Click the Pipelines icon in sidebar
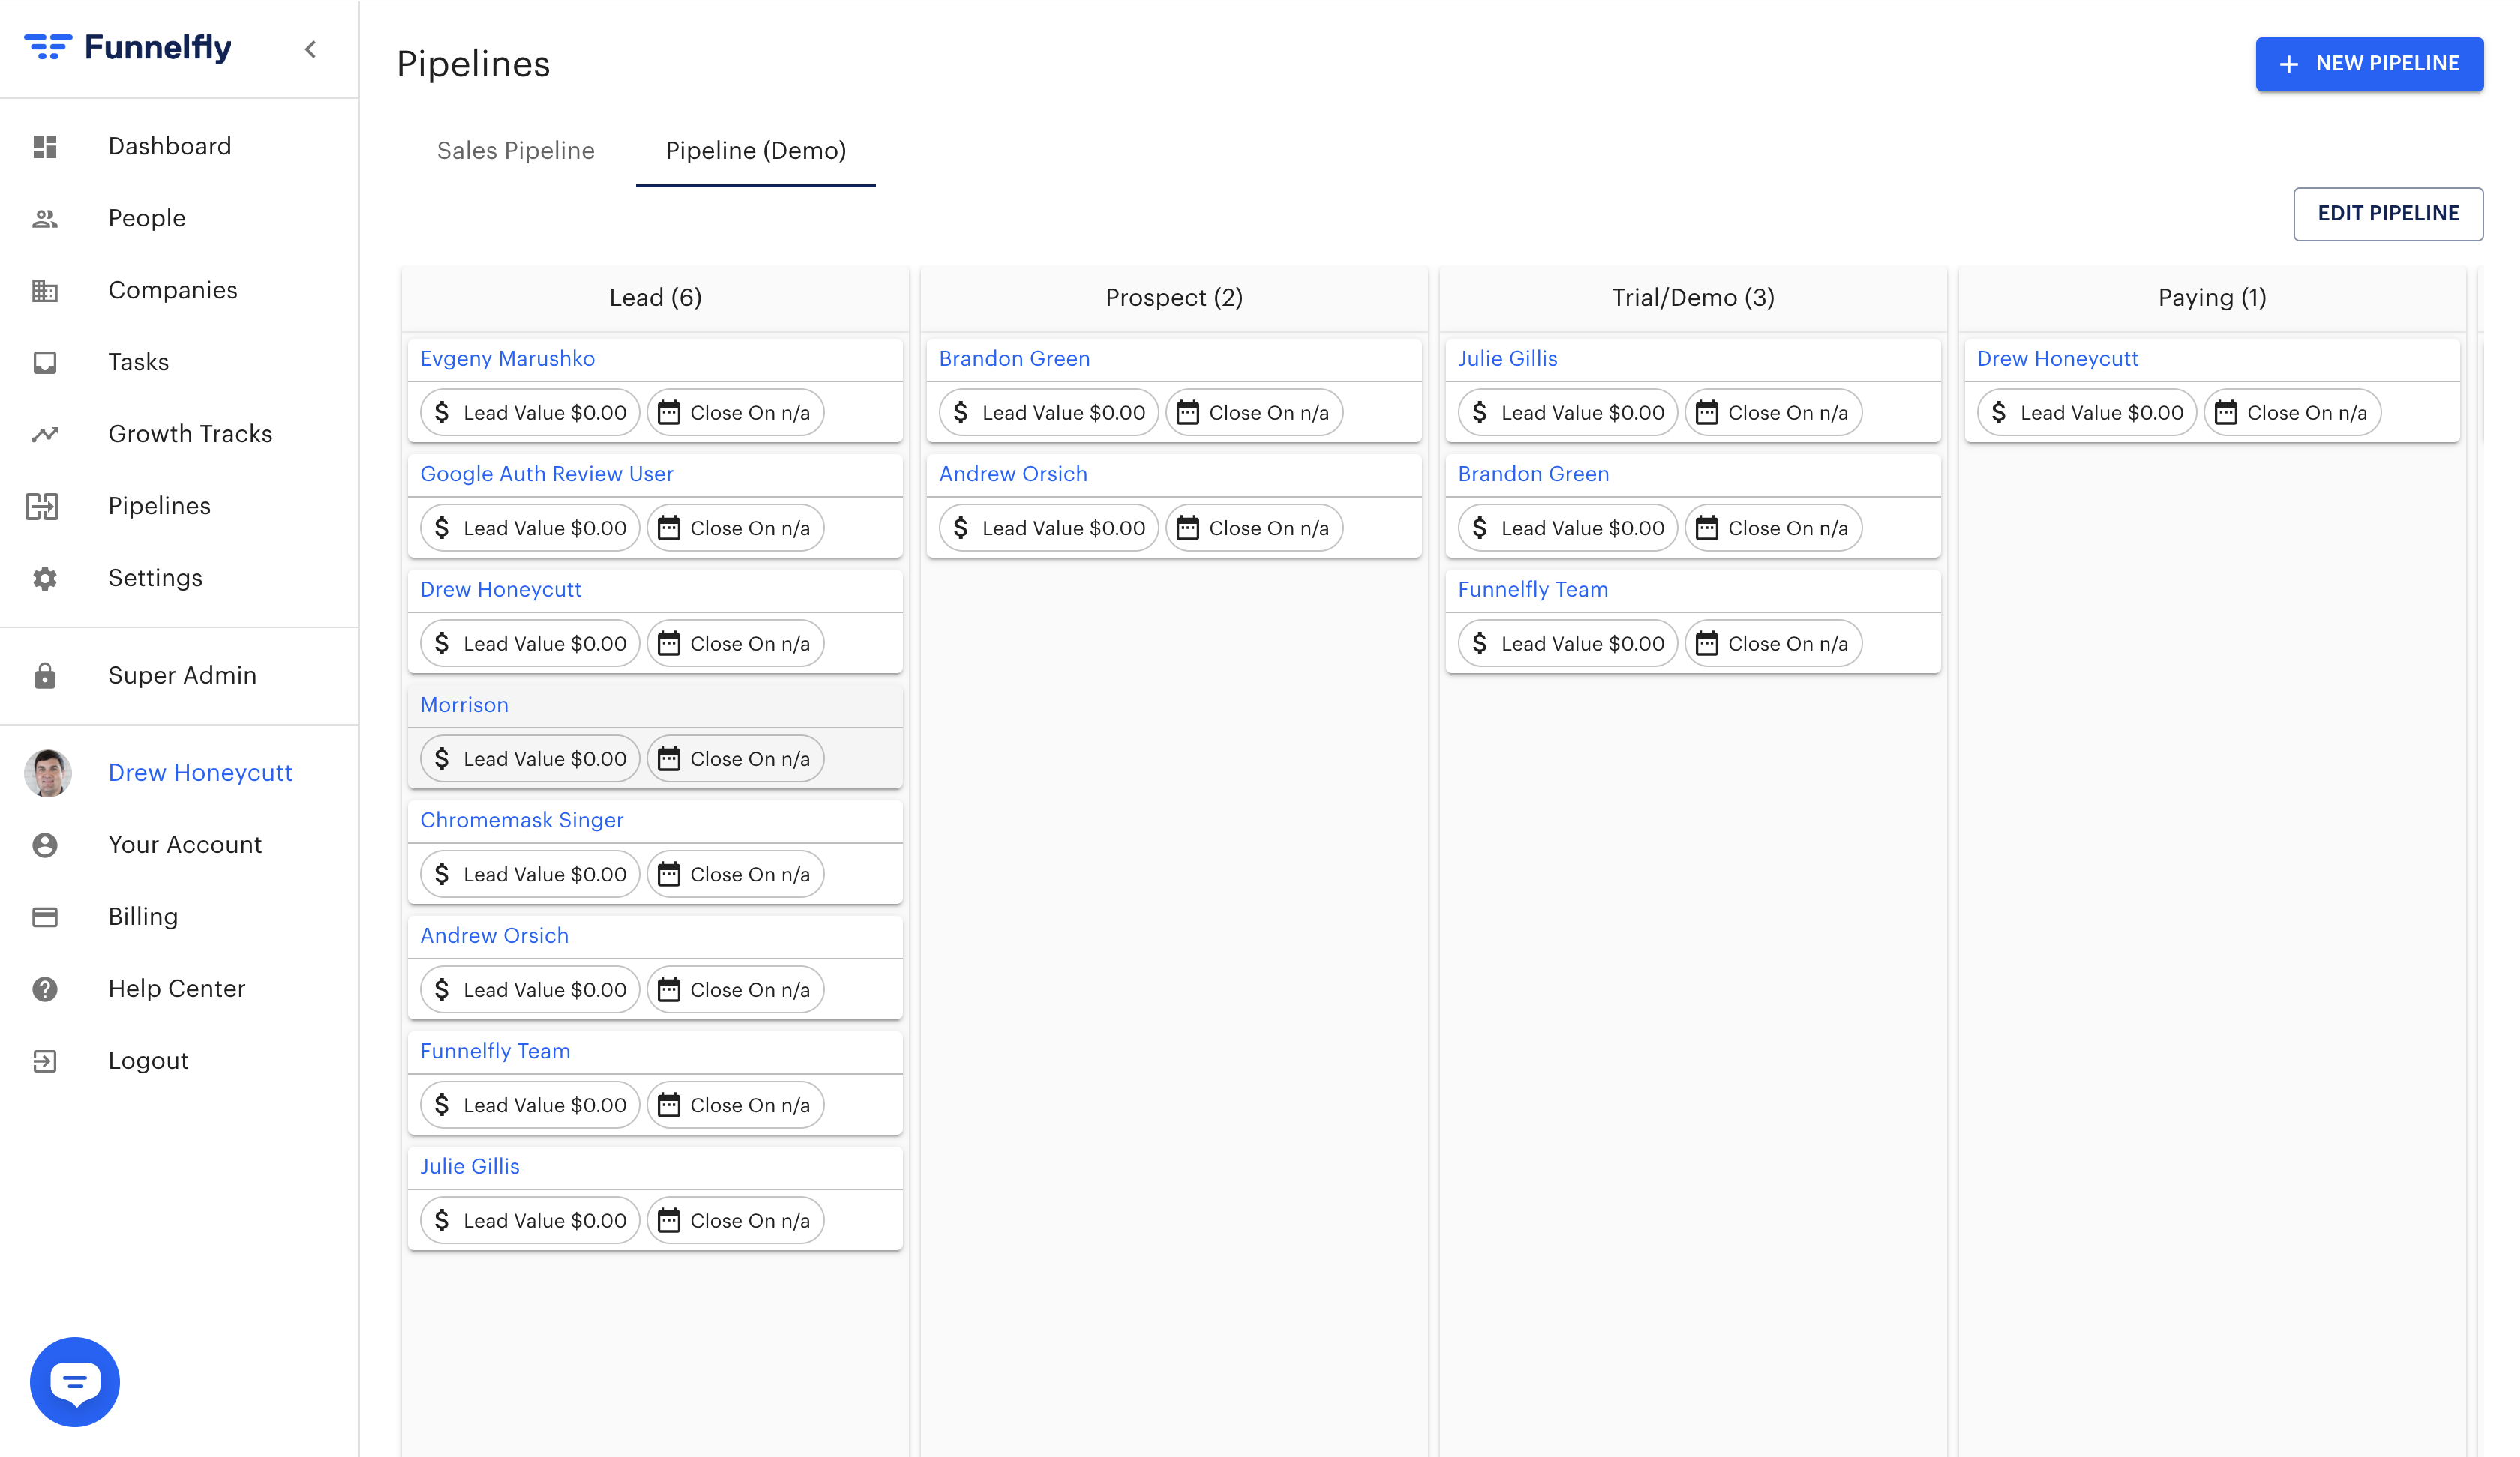Image resolution: width=2520 pixels, height=1457 pixels. click(43, 507)
